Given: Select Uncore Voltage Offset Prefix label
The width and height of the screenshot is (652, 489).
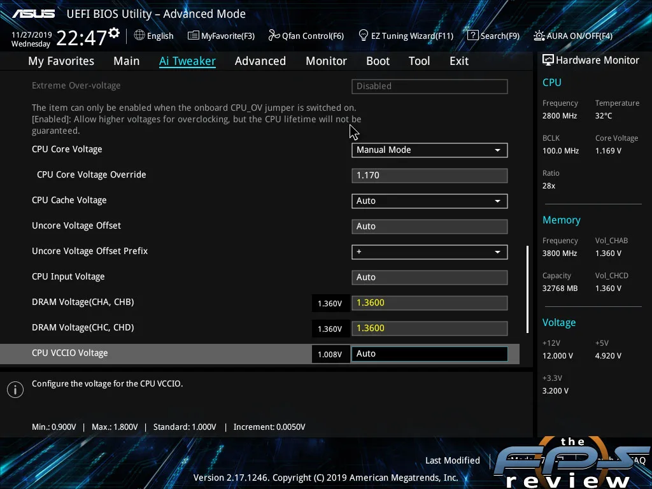Looking at the screenshot, I should coord(90,251).
